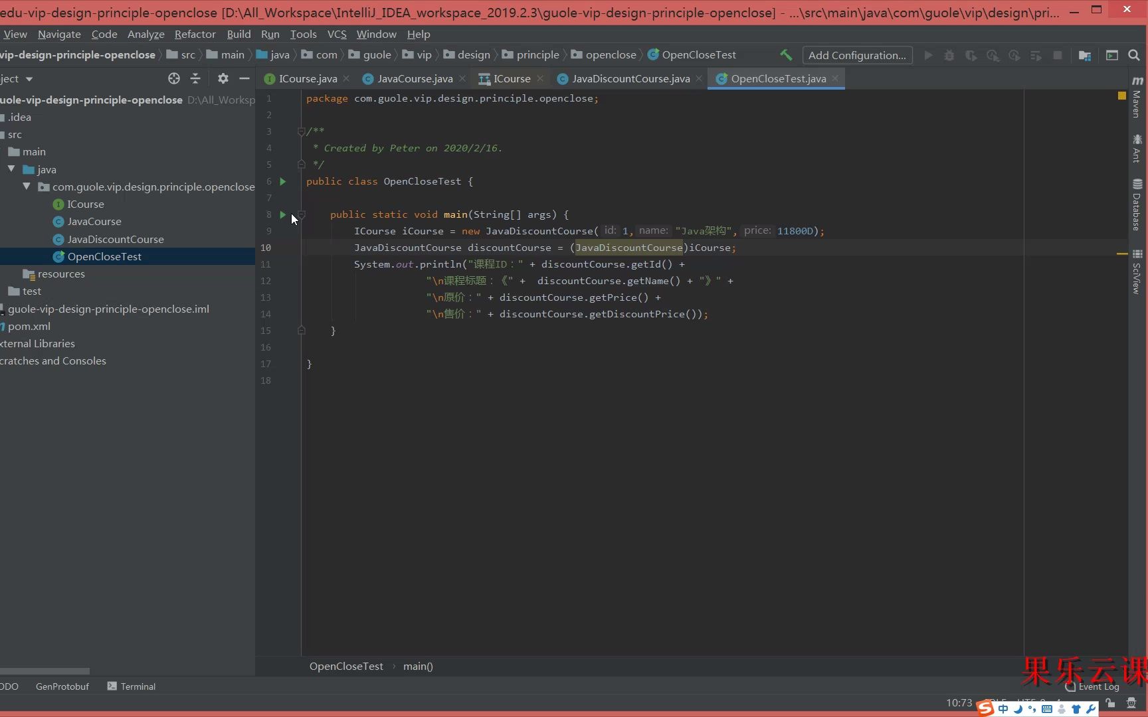Toggle the Maven tool window

(x=1137, y=98)
